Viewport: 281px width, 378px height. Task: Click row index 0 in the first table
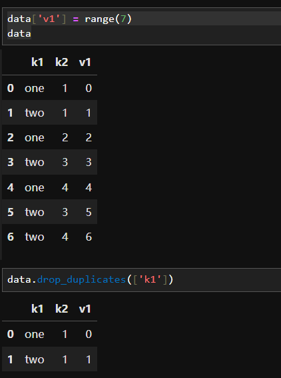coord(11,88)
